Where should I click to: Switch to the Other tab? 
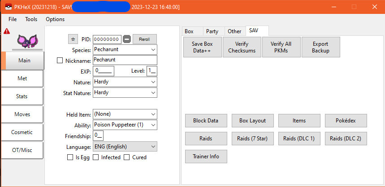click(x=234, y=31)
